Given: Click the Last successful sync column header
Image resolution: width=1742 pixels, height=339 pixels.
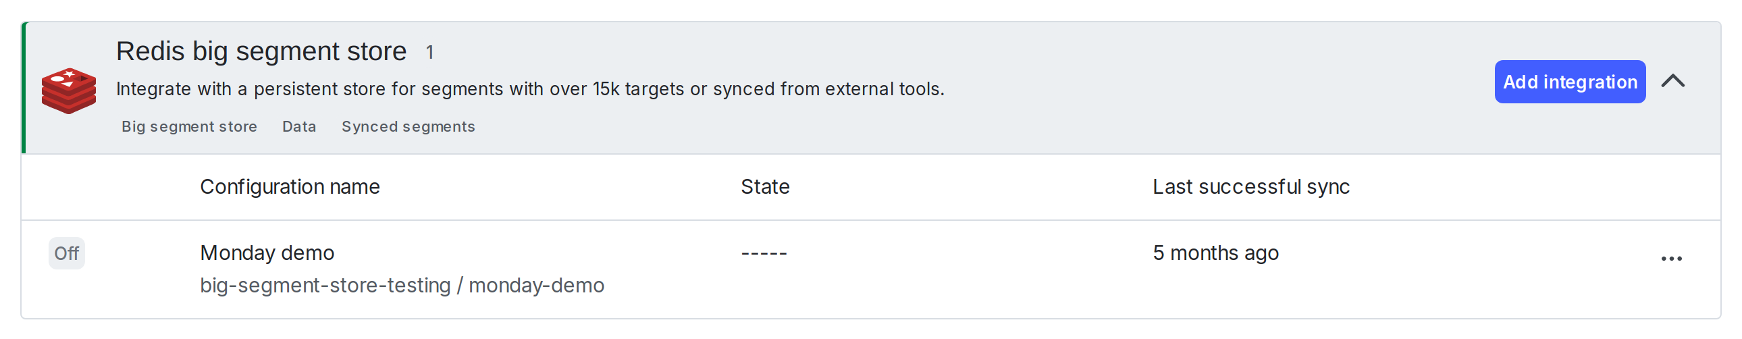Looking at the screenshot, I should click(x=1250, y=187).
